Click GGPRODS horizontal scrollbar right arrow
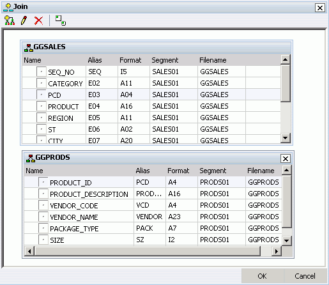 coord(277,251)
